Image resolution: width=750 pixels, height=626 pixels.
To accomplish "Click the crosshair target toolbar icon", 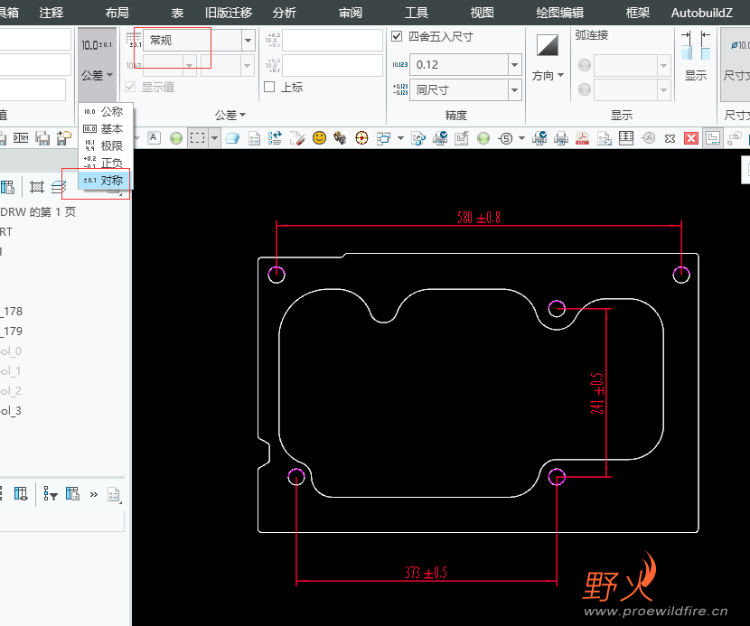I will click(361, 137).
